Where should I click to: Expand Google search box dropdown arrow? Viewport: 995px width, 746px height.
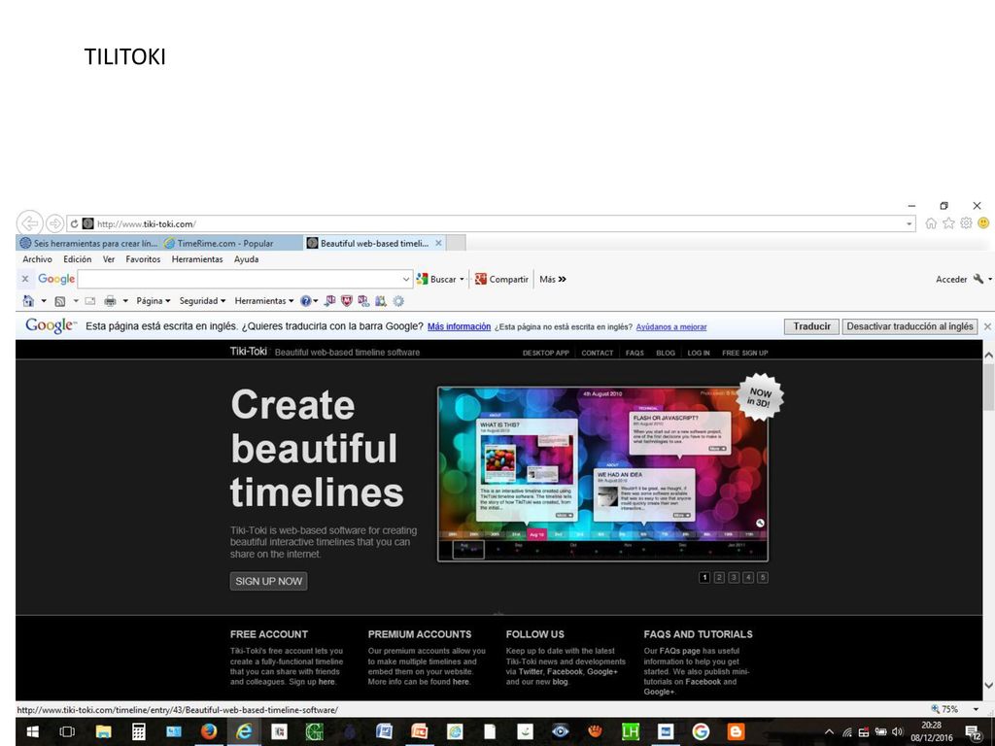[406, 279]
